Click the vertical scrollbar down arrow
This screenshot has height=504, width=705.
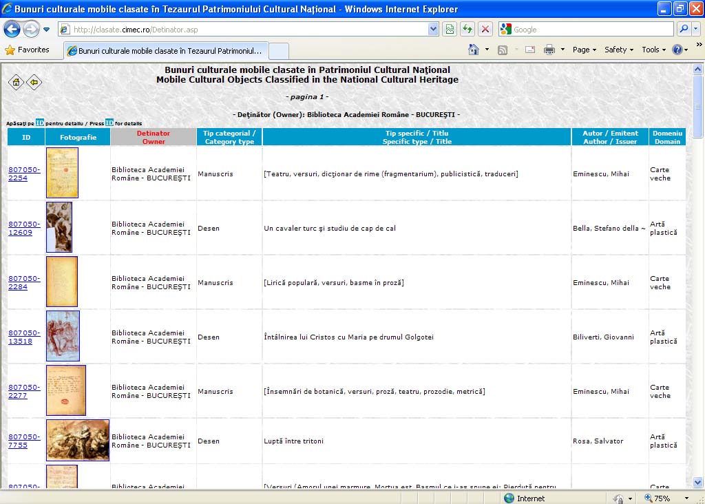tap(698, 483)
